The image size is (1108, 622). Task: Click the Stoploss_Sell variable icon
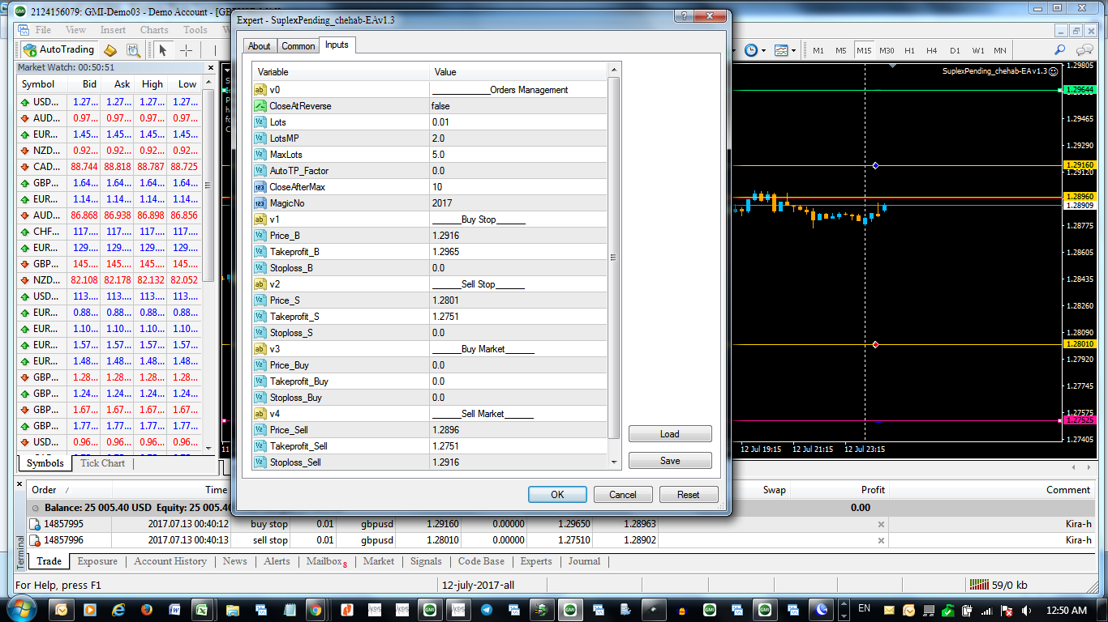click(260, 462)
